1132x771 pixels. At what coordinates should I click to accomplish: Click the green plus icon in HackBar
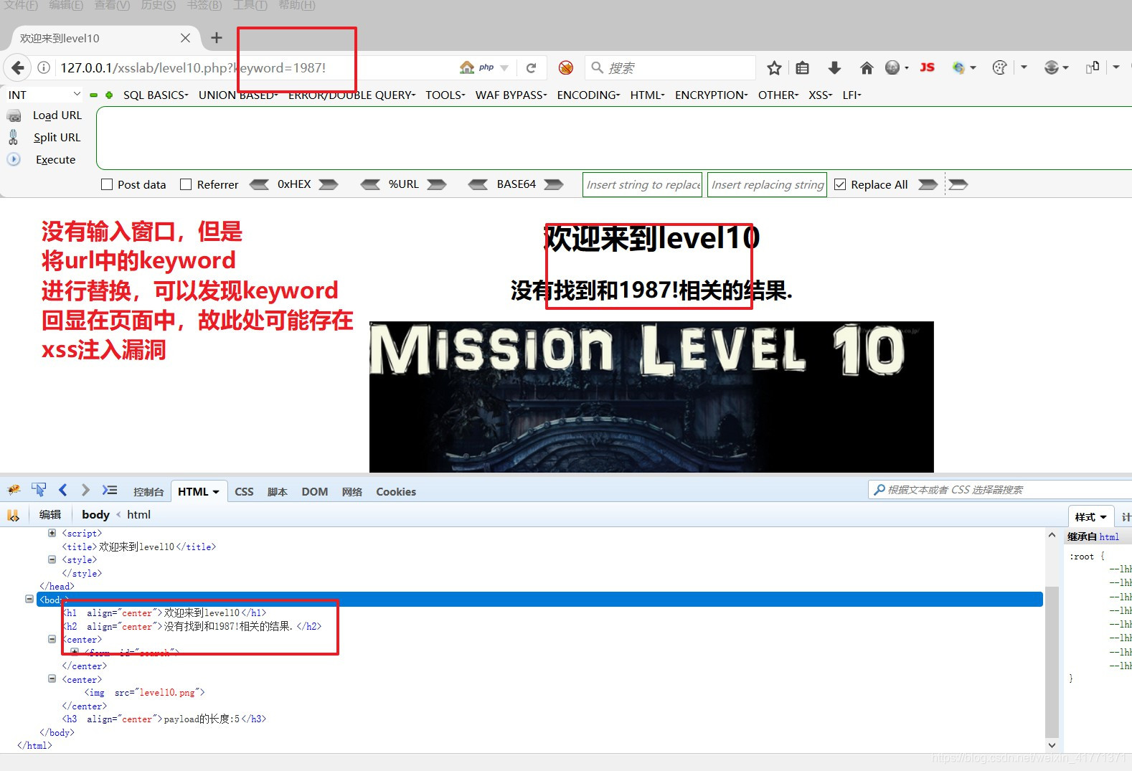[x=109, y=95]
